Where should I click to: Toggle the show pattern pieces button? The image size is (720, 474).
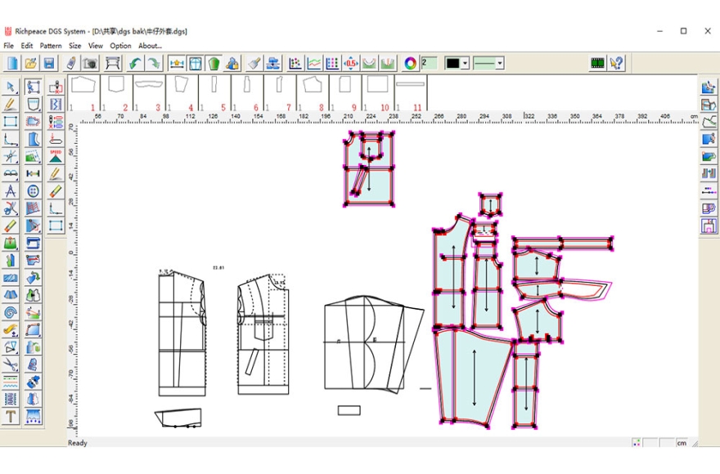click(x=196, y=63)
